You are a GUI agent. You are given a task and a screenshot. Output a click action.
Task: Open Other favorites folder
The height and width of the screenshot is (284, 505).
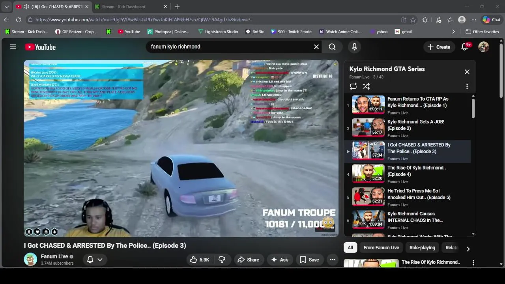(x=482, y=32)
